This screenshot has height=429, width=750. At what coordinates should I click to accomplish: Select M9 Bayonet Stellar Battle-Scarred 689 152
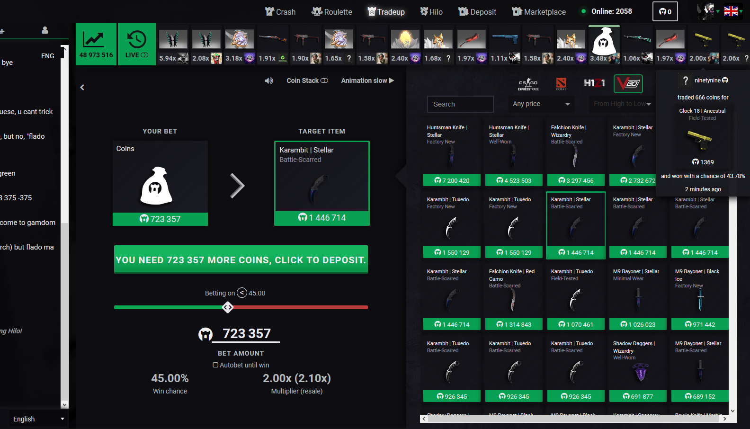coord(700,370)
